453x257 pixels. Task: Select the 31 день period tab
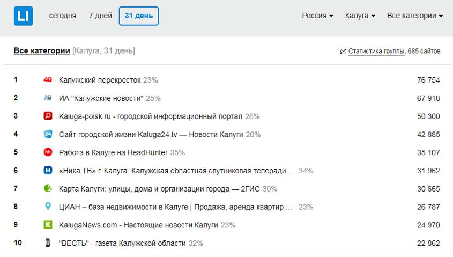(x=139, y=16)
